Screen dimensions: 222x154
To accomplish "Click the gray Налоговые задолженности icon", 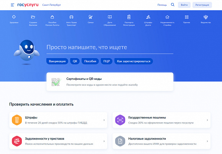I will (120, 141).
